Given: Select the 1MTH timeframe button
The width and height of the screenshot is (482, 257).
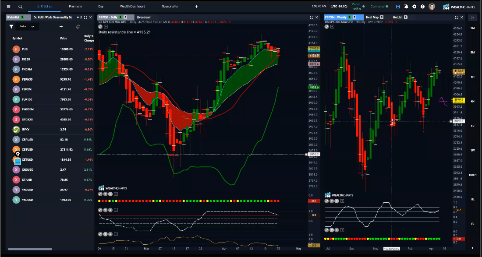Looking at the screenshot, I should point(472,175).
